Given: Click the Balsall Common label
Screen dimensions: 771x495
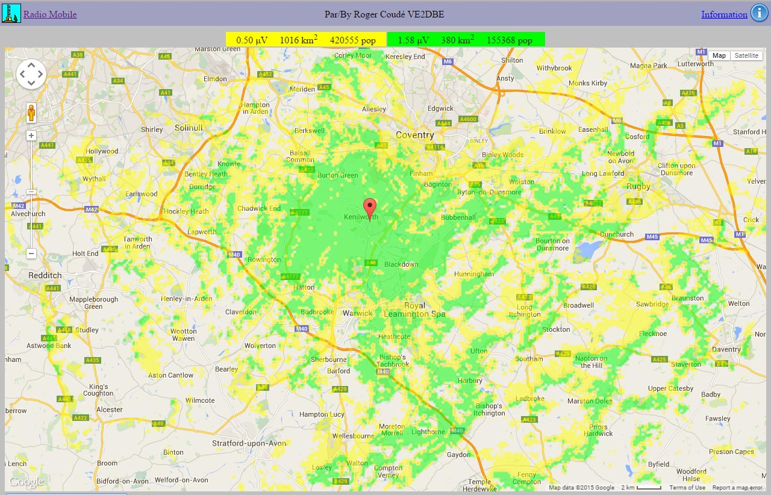Looking at the screenshot, I should [x=300, y=157].
